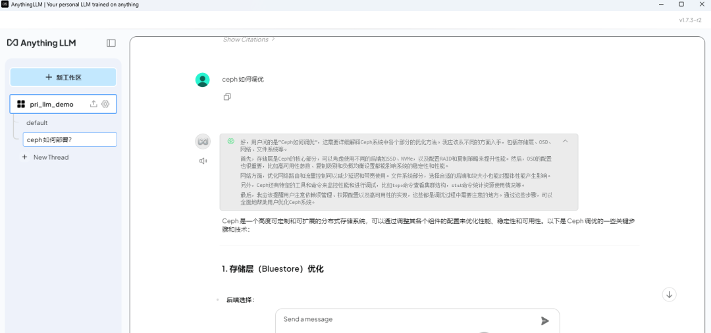Click the 'ceph 如何调优' user message text
The image size is (711, 333).
coord(242,80)
